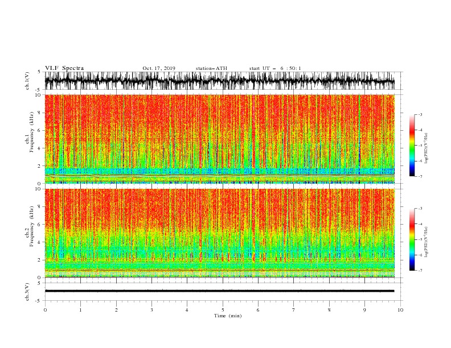The height and width of the screenshot is (348, 451).
Task: Click the ch.2 spectrogram plot
Action: pos(220,233)
